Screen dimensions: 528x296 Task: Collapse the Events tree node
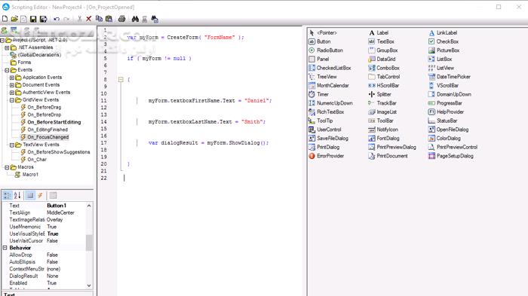tap(7, 70)
